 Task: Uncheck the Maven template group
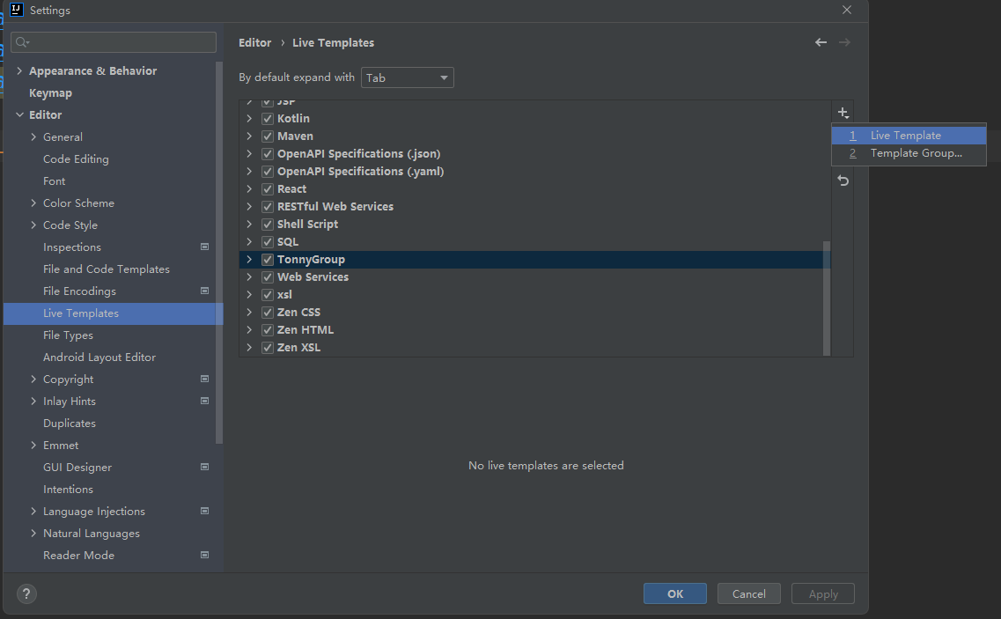(x=268, y=136)
